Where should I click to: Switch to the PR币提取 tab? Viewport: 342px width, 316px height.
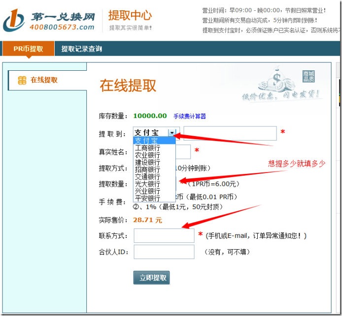28,49
